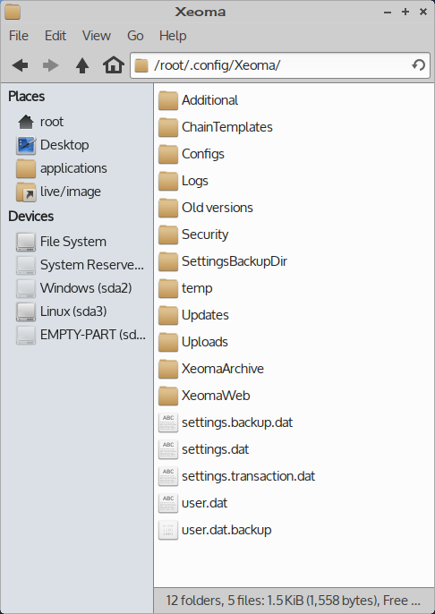Open the View menu

pos(97,36)
